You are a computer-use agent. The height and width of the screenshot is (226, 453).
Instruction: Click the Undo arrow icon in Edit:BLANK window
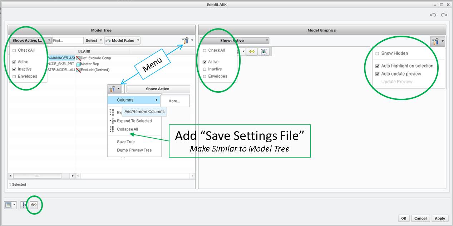(433, 15)
